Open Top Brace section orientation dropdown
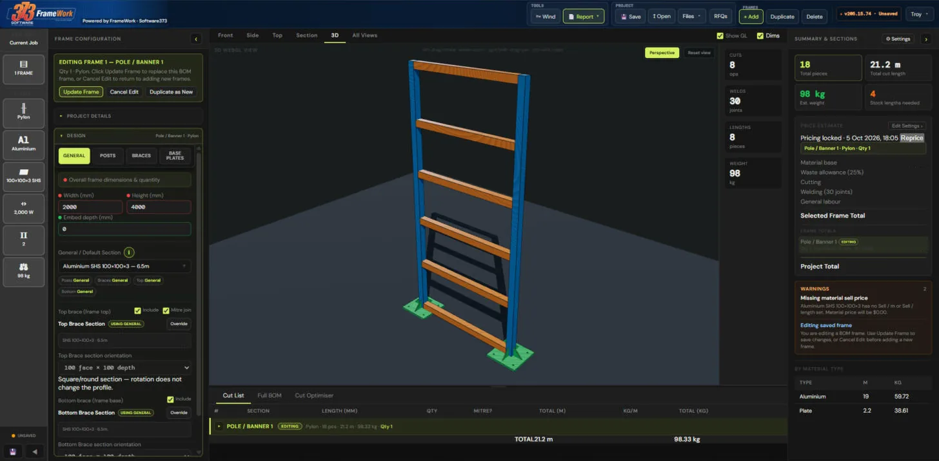 pyautogui.click(x=124, y=368)
